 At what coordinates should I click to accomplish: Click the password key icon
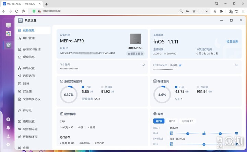point(188,11)
